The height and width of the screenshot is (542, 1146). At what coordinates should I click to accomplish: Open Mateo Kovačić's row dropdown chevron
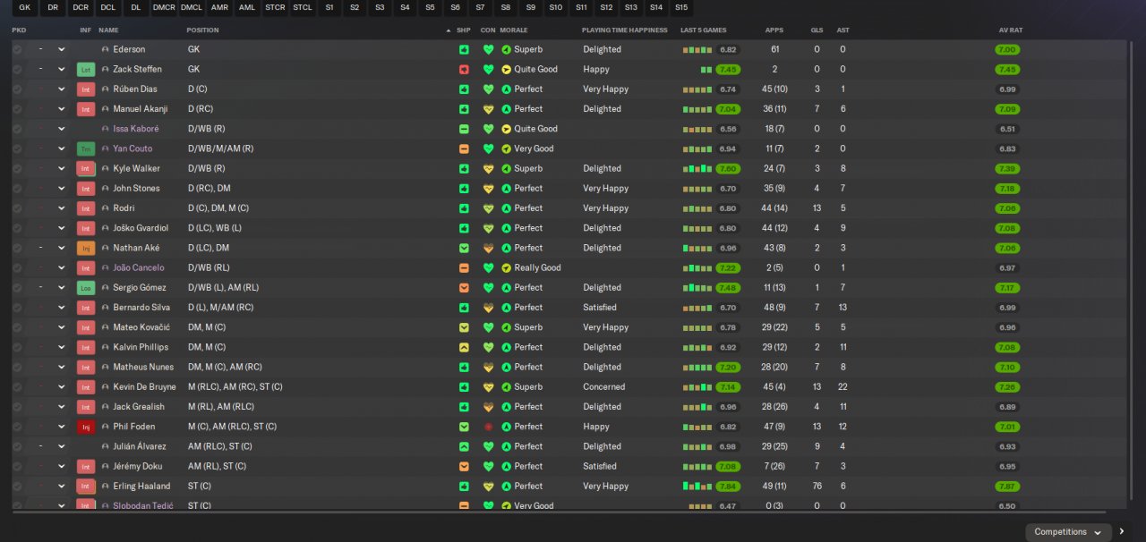[61, 327]
